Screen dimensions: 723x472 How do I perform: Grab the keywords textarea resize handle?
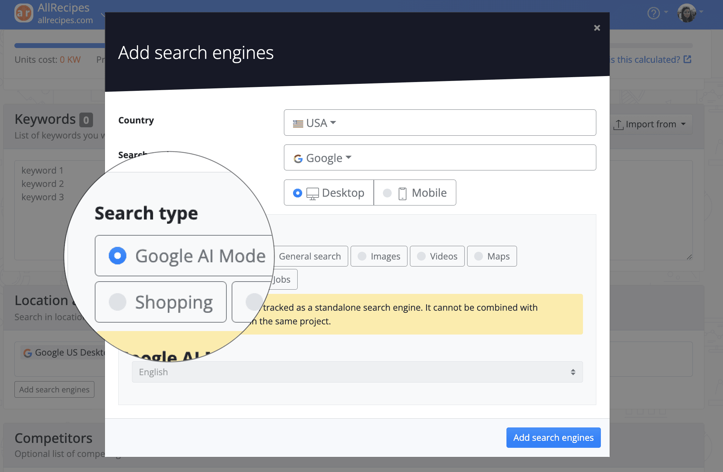coord(689,257)
